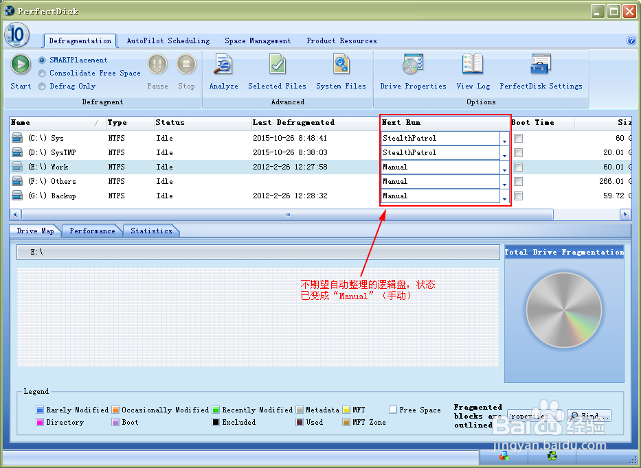
Task: Click the PerfectDisk title bar icon
Action: (x=9, y=11)
